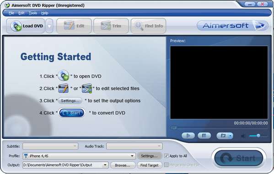274x174 pixels.
Task: Click the edit clapperboard icon in step 2
Action: 63,88
